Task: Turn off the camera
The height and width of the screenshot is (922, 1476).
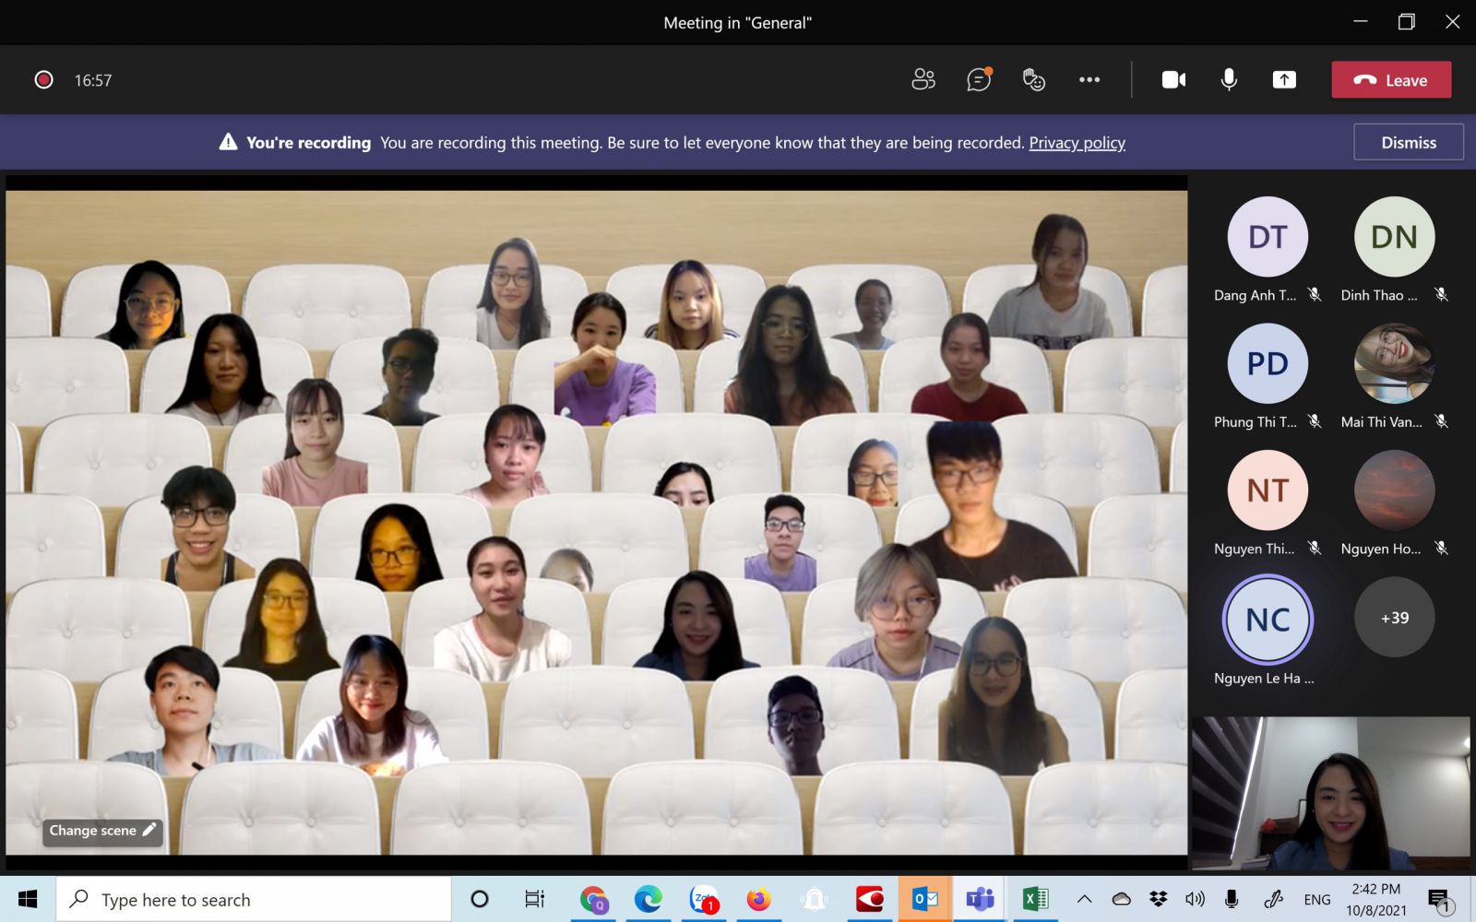Action: pyautogui.click(x=1173, y=80)
